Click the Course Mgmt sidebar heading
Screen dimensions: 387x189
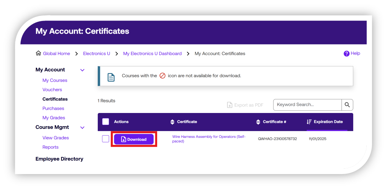coord(52,127)
